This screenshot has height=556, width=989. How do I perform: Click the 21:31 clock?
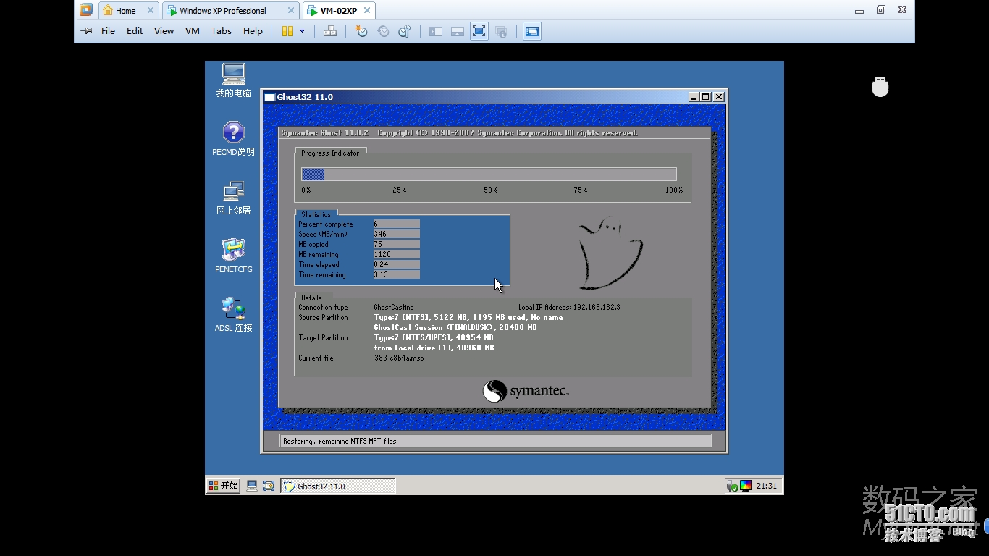tap(767, 486)
